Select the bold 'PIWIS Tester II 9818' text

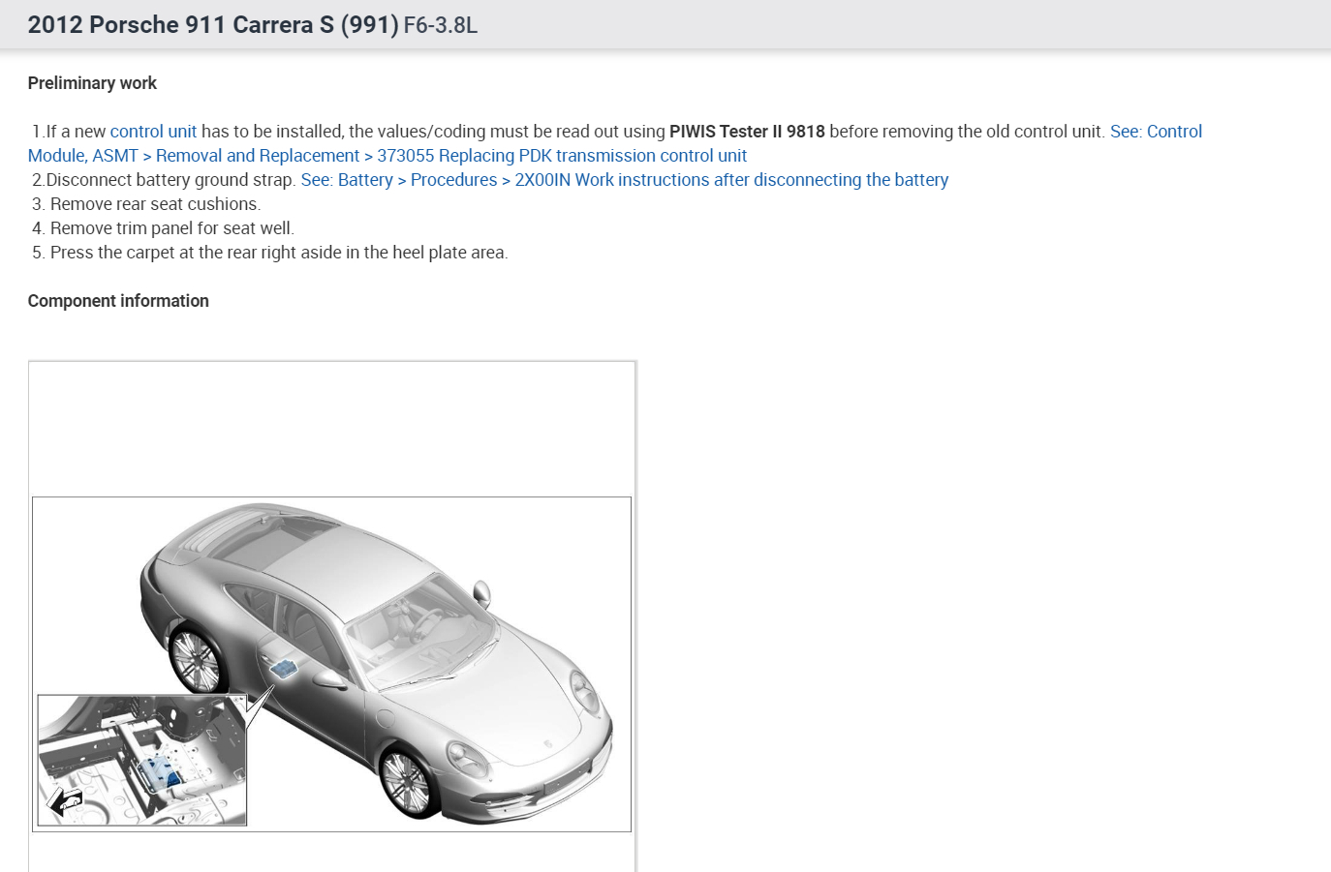coord(747,132)
